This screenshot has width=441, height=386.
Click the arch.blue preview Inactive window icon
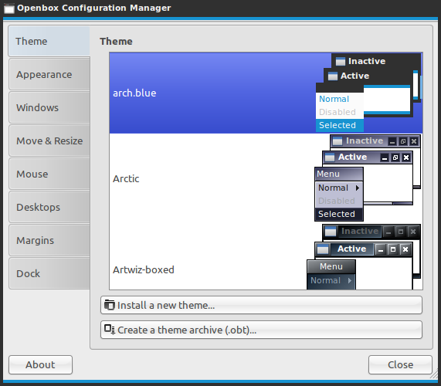tap(341, 61)
